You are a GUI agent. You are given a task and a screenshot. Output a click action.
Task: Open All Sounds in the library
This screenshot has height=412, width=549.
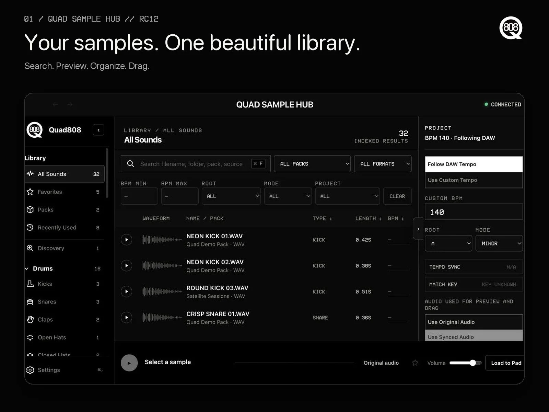[x=65, y=174]
